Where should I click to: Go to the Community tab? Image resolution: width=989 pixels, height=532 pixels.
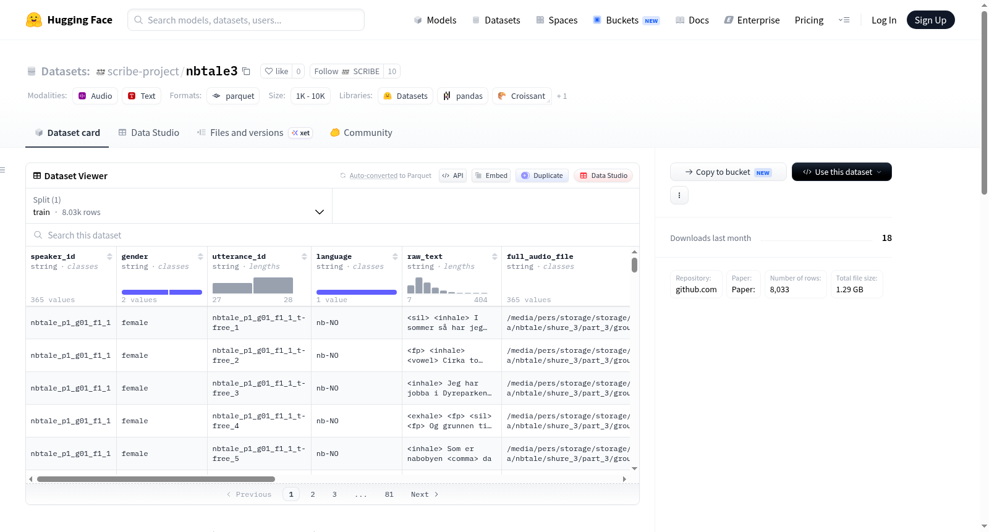(x=361, y=133)
